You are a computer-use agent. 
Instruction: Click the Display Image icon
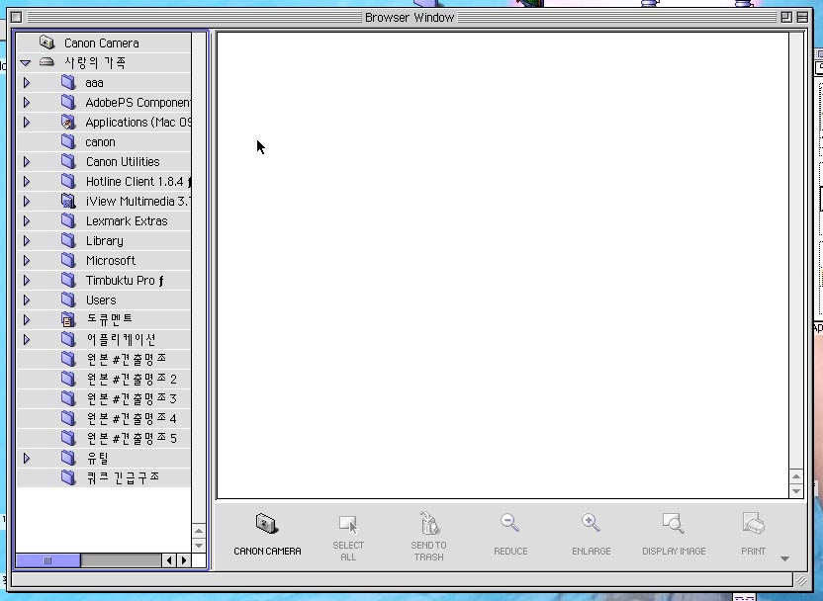coord(673,524)
